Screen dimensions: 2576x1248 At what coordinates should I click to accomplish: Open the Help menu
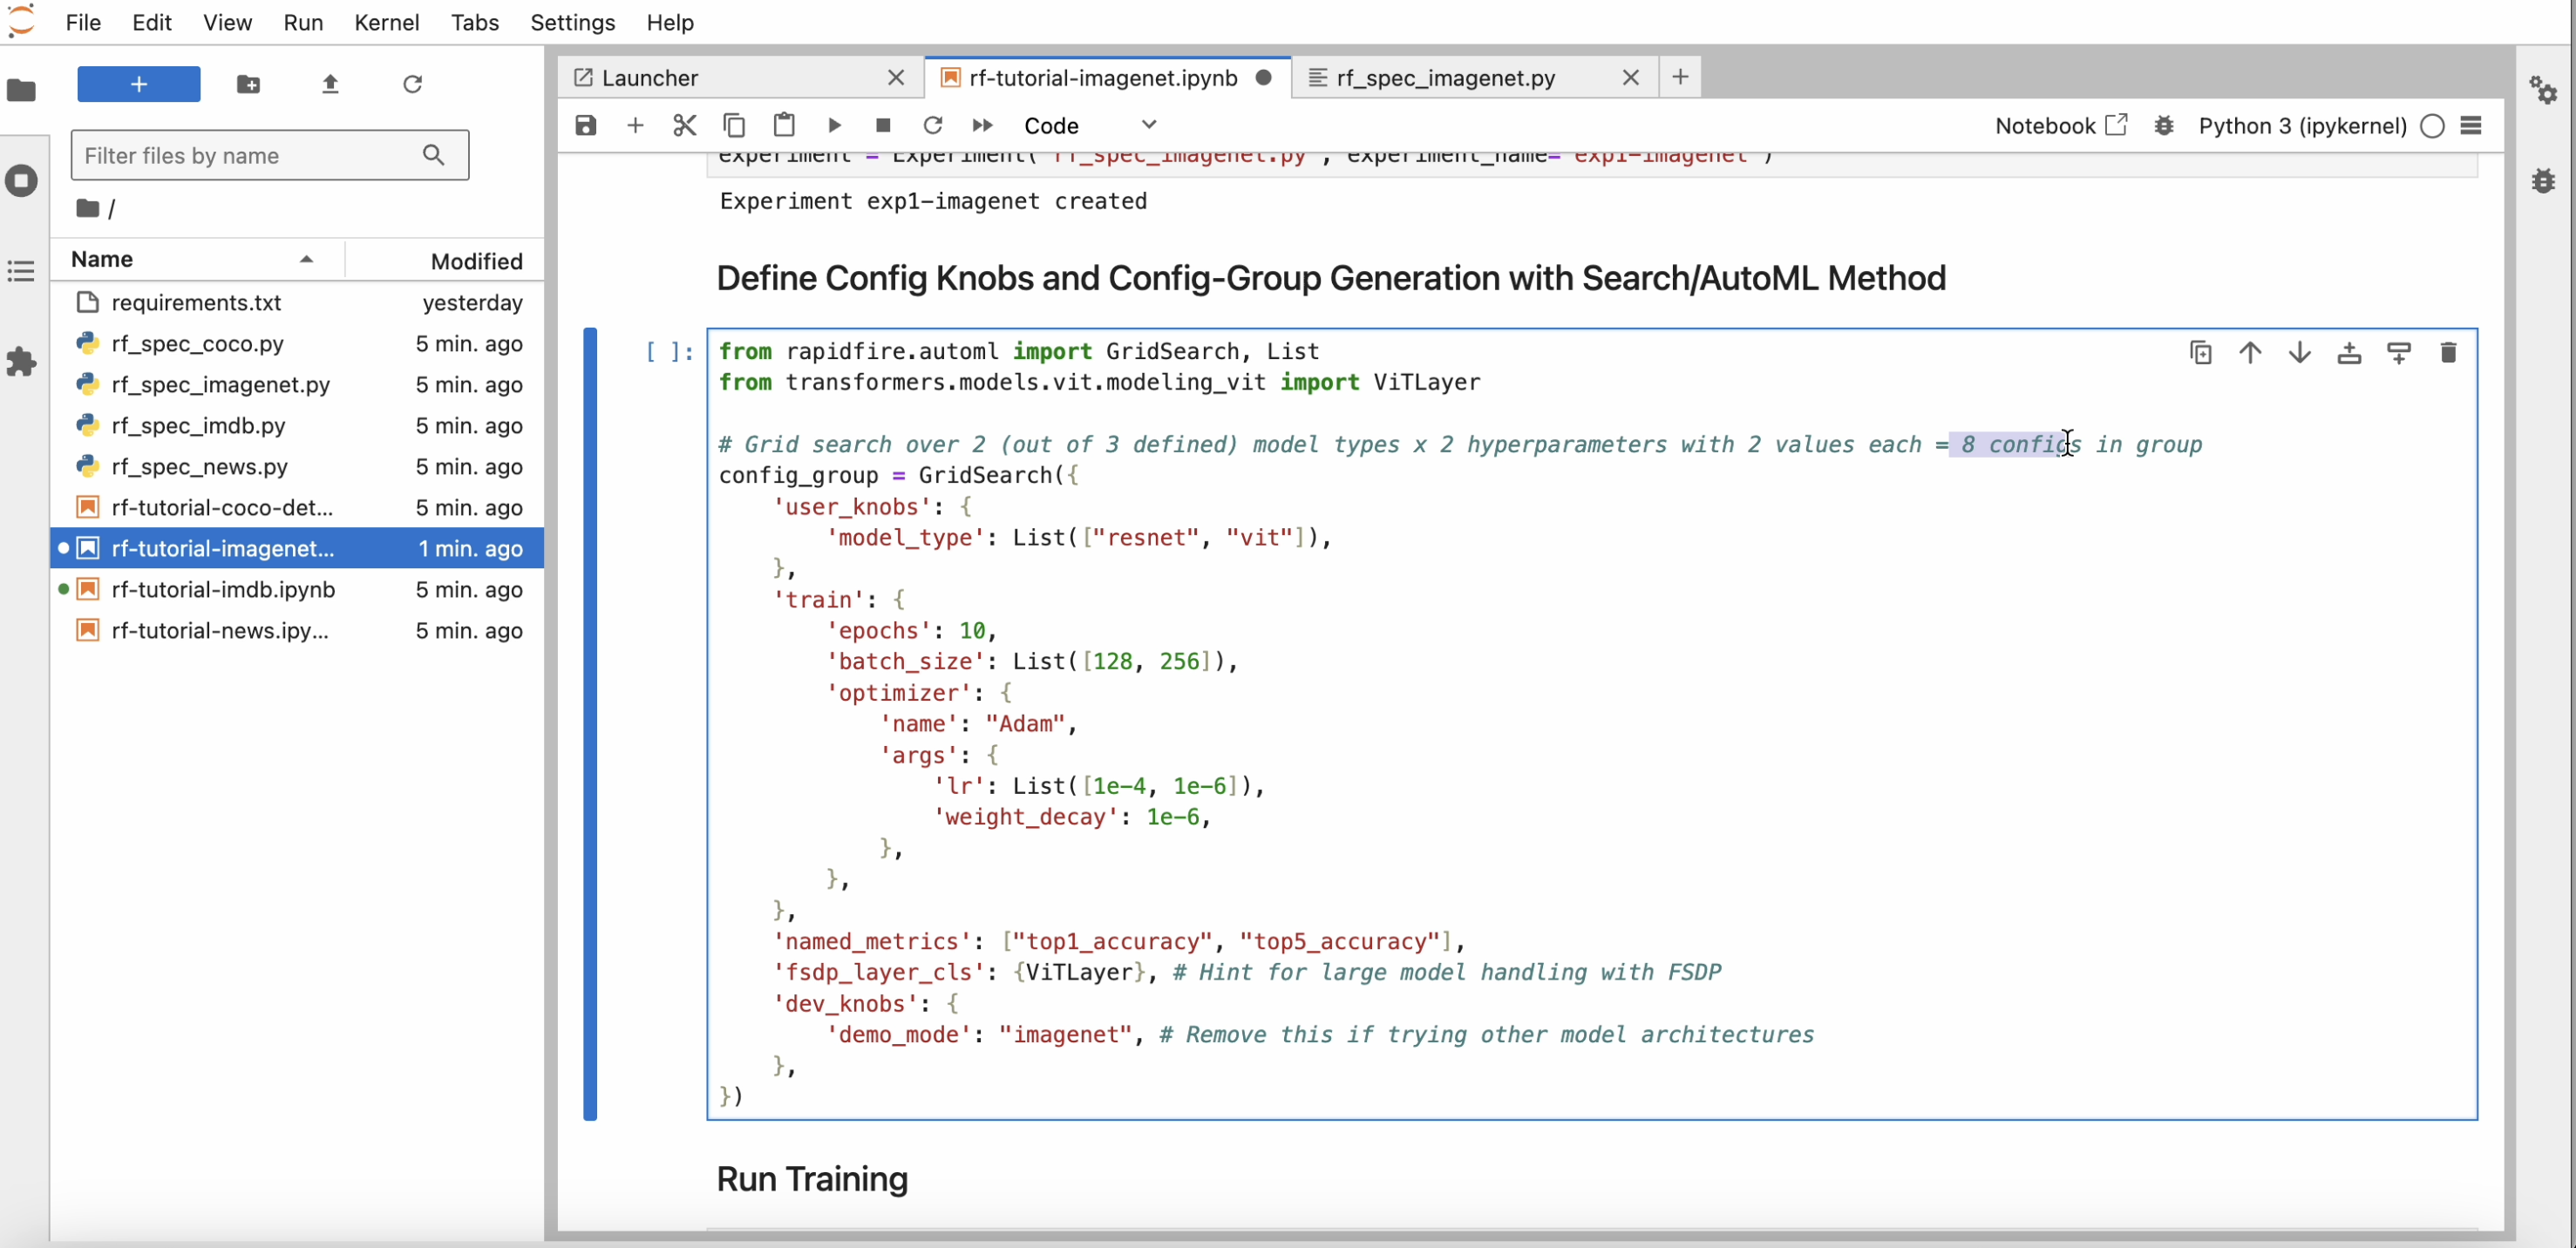(x=669, y=22)
